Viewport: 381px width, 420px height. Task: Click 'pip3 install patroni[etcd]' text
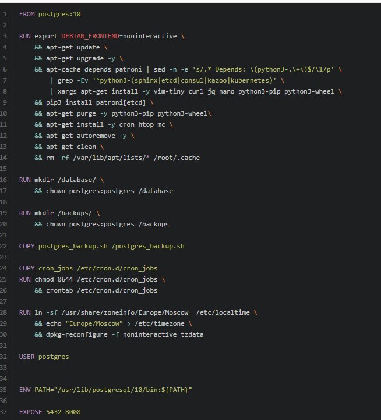pos(96,102)
